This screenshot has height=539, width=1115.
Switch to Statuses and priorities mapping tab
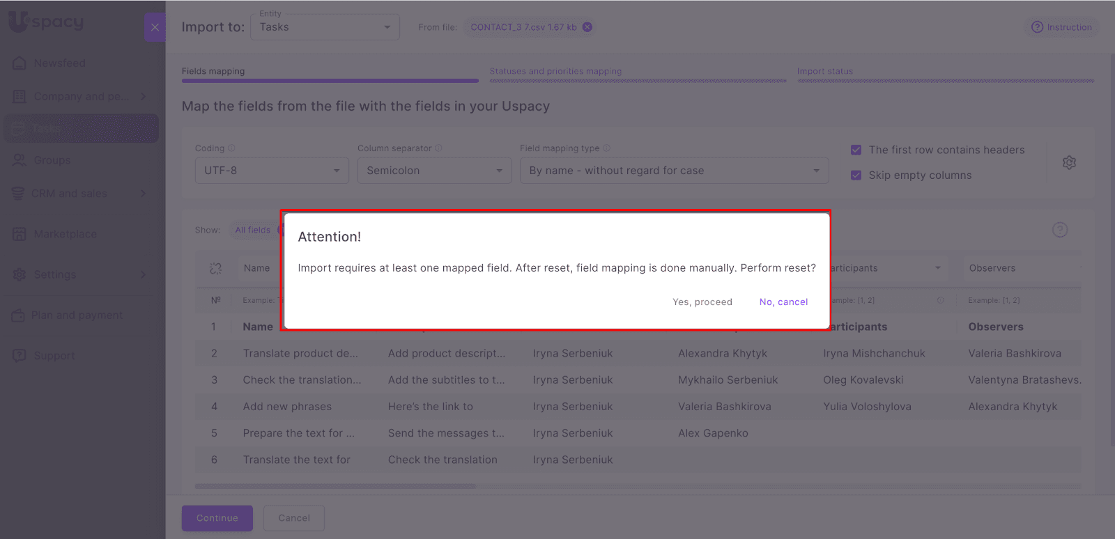click(555, 71)
